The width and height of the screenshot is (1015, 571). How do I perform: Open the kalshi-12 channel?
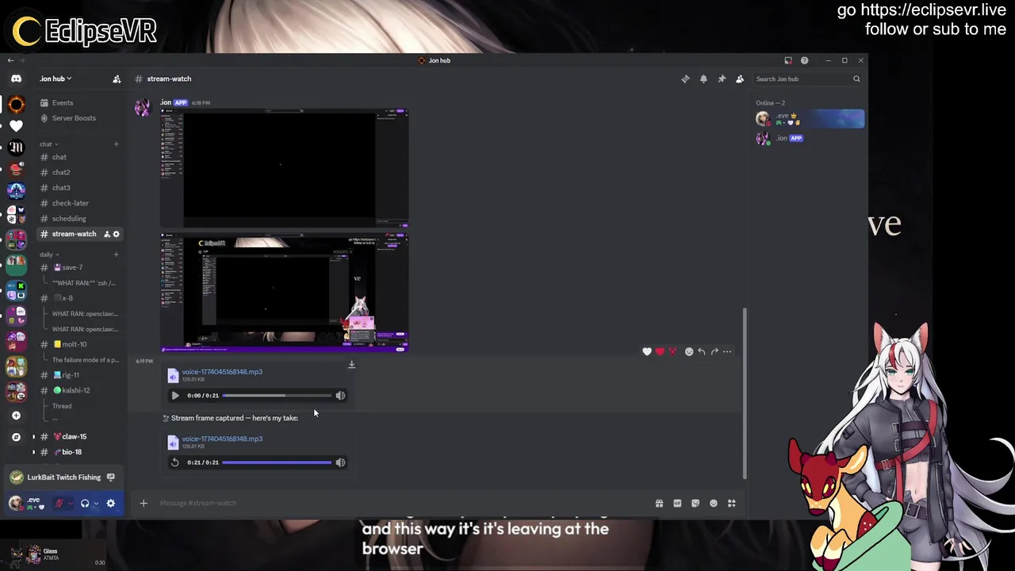click(x=75, y=390)
